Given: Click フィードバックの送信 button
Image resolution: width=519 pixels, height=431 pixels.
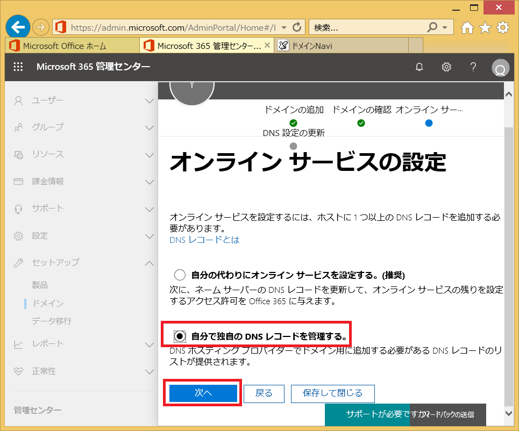Looking at the screenshot, I should point(448,414).
